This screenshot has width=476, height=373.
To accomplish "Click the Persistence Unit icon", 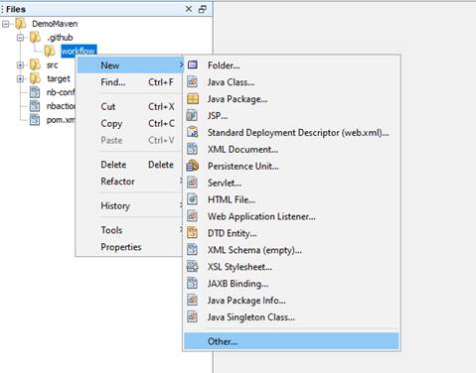I will coord(193,166).
